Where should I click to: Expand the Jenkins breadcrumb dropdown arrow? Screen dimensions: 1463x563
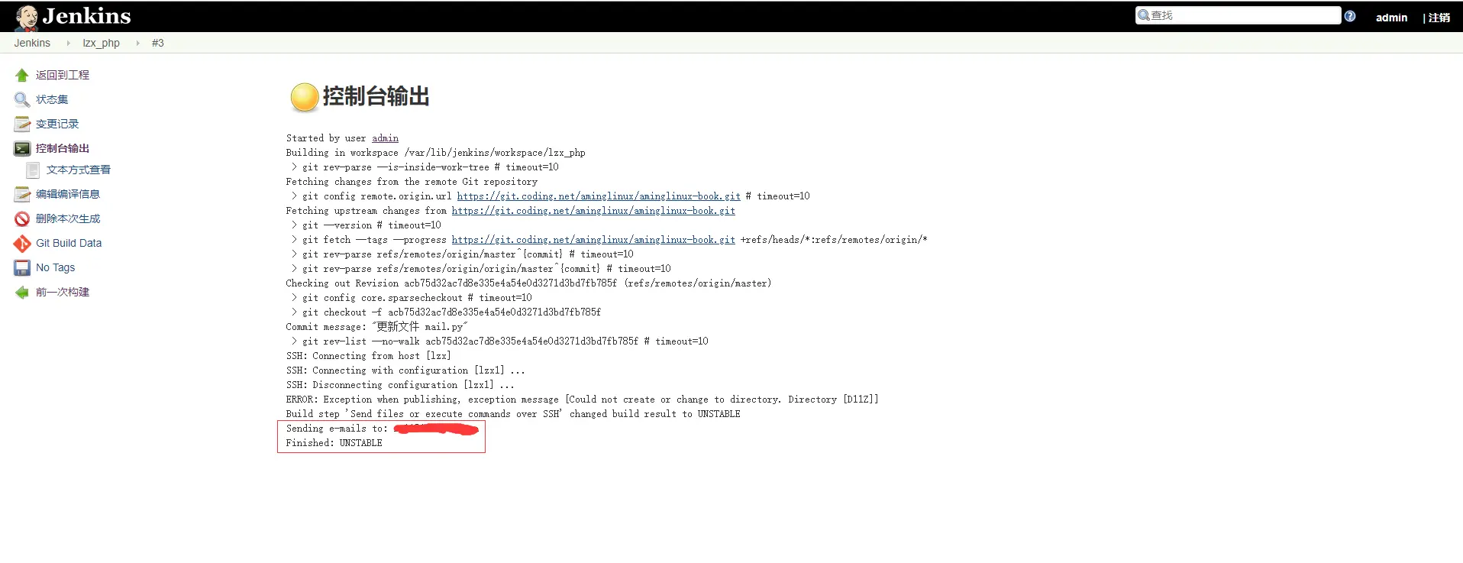[x=68, y=43]
